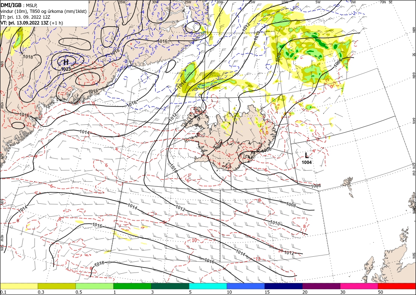Click the '15W' longitude label at top
The image size is (416, 295).
click(252, 2)
